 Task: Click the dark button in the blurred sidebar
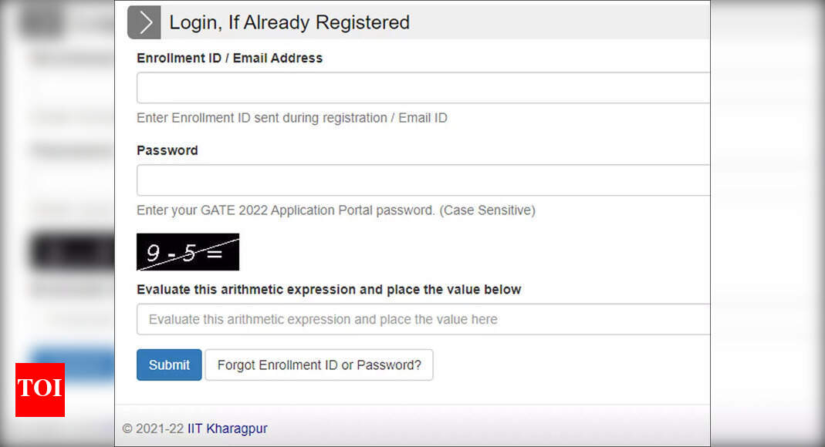click(73, 251)
